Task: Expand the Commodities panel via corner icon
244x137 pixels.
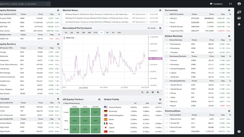Action: pos(229,111)
